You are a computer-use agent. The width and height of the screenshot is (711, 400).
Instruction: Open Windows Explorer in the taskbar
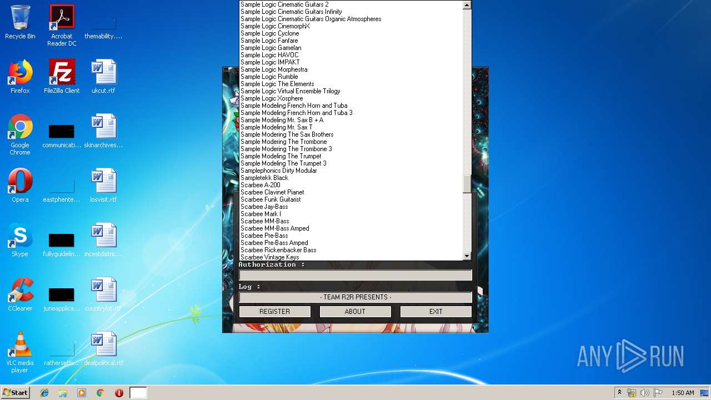[63, 393]
